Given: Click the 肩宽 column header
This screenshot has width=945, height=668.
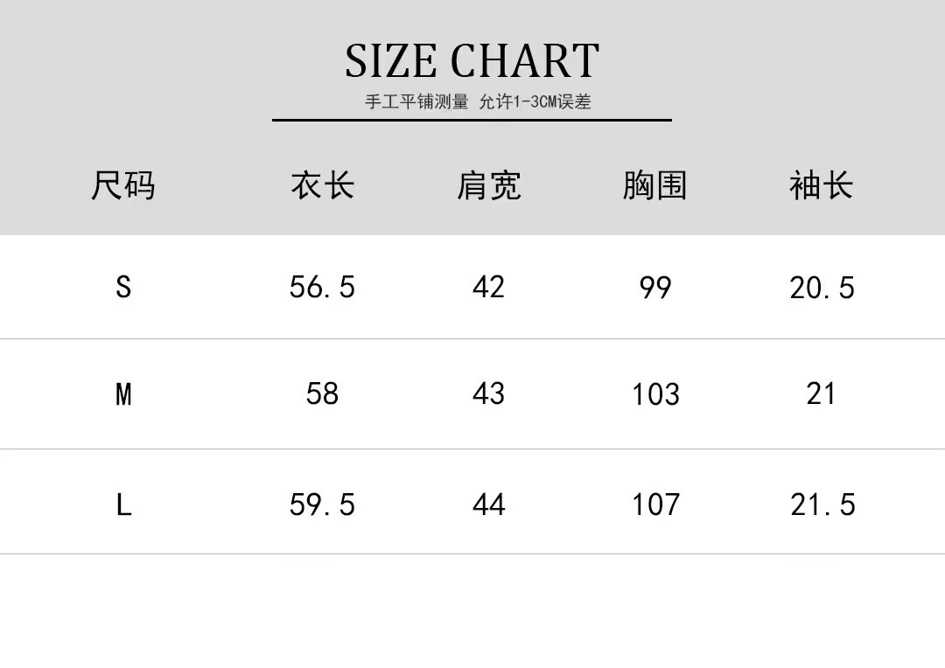Looking at the screenshot, I should (x=488, y=185).
